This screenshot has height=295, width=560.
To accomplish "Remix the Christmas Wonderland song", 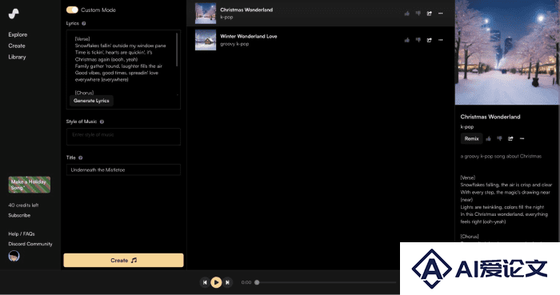I will coord(471,138).
